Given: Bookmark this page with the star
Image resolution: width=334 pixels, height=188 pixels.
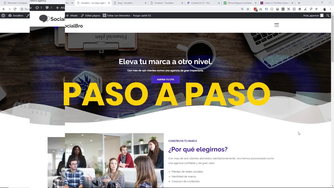Looking at the screenshot, I should coord(248,9).
